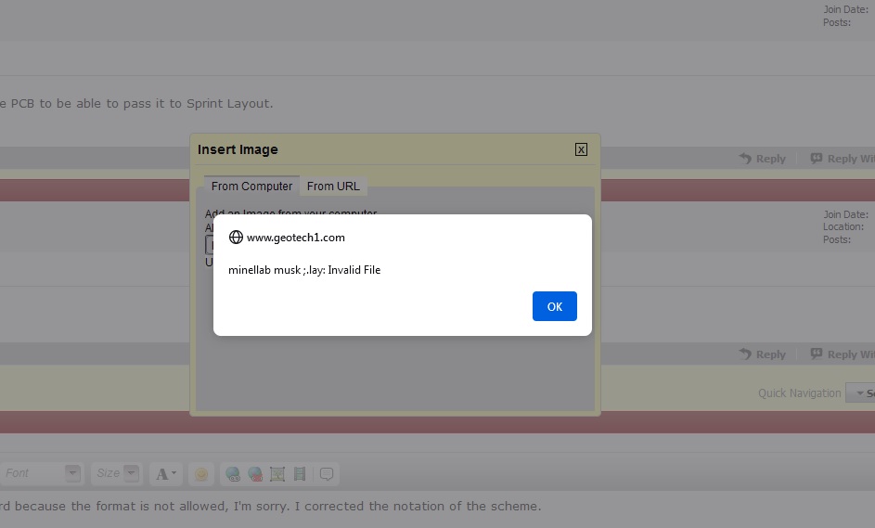Click the globe icon in the alert
The width and height of the screenshot is (875, 528).
click(236, 238)
